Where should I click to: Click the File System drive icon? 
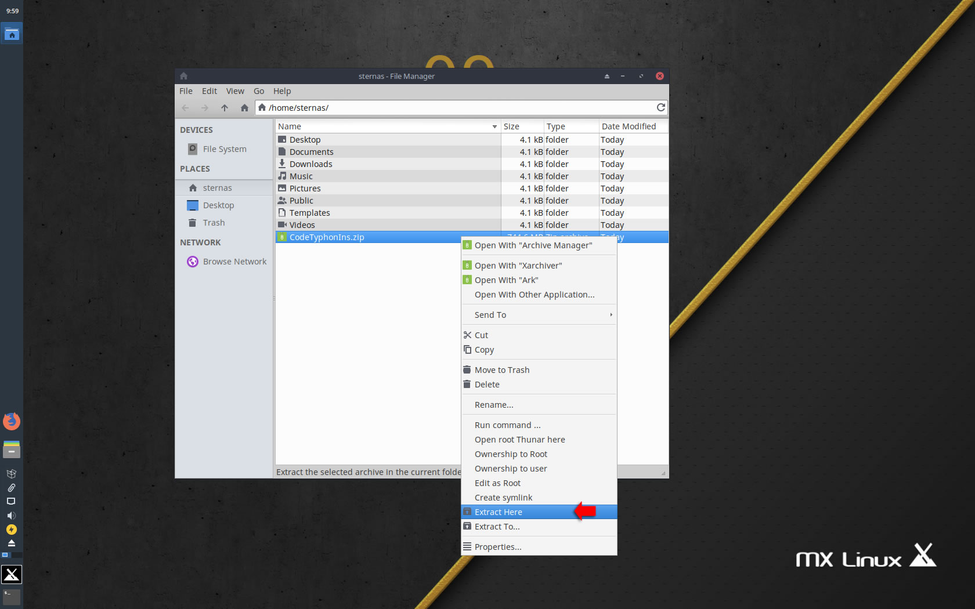click(x=193, y=149)
